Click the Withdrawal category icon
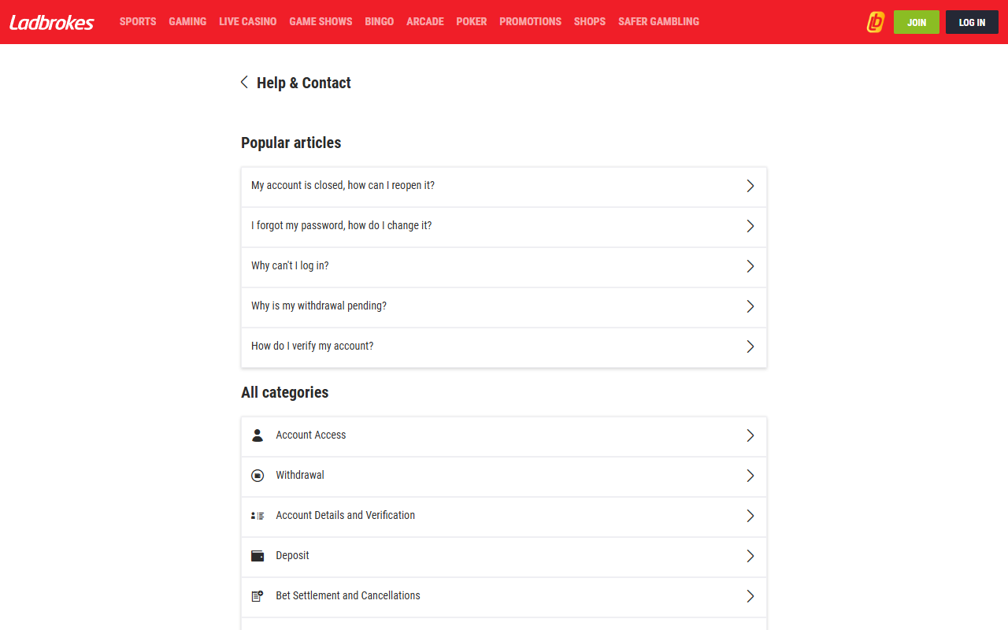The width and height of the screenshot is (1008, 630). click(258, 476)
